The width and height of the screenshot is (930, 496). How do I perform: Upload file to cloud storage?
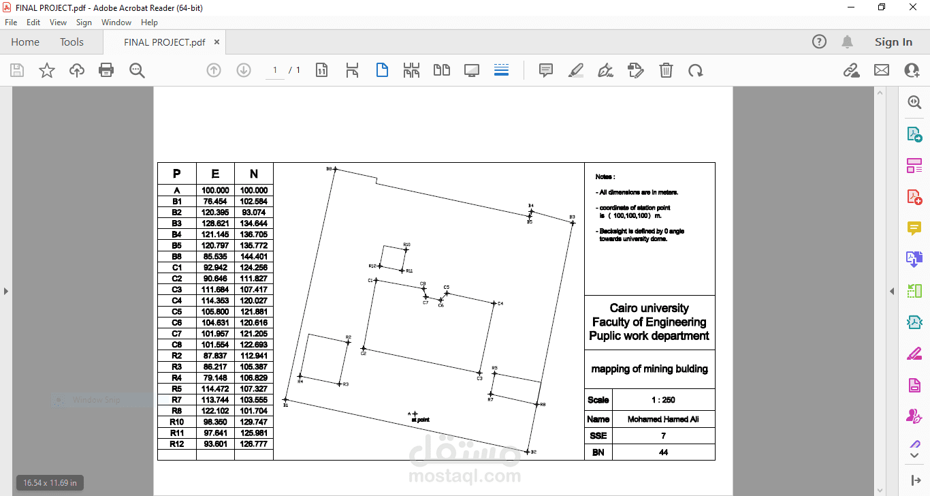coord(77,70)
